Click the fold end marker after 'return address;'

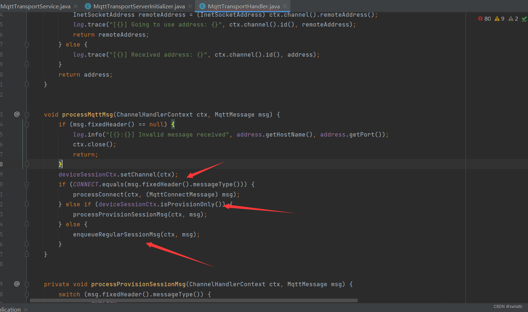27,84
